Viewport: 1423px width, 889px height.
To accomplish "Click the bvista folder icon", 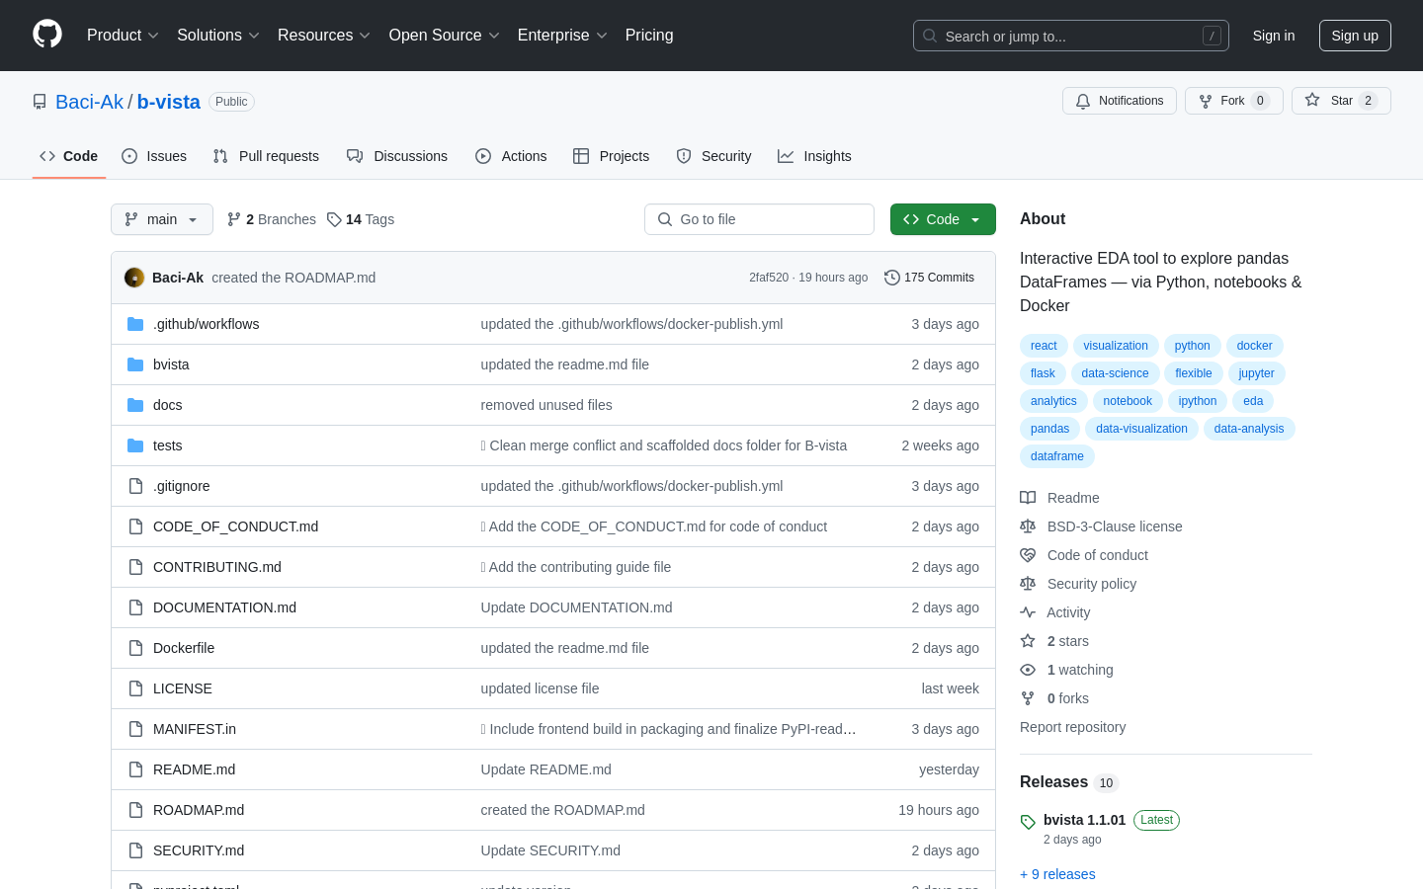I will tap(135, 364).
